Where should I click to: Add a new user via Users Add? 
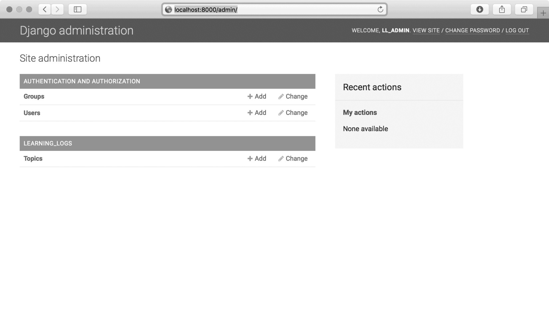(257, 113)
